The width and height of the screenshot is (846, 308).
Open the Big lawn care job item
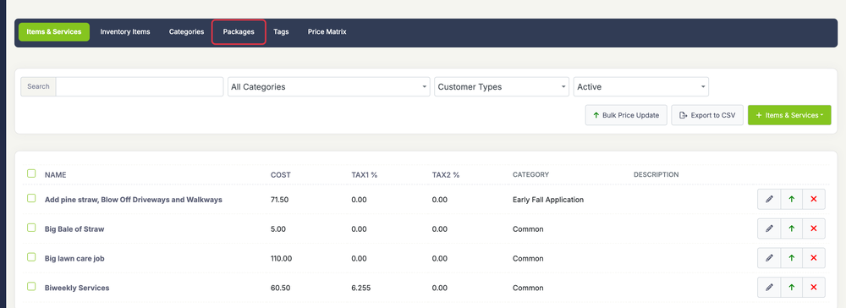click(x=74, y=258)
